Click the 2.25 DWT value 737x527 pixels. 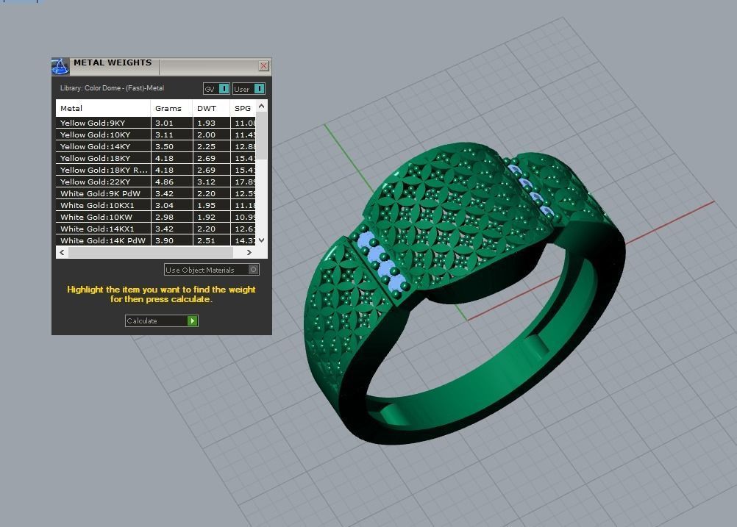pos(207,146)
